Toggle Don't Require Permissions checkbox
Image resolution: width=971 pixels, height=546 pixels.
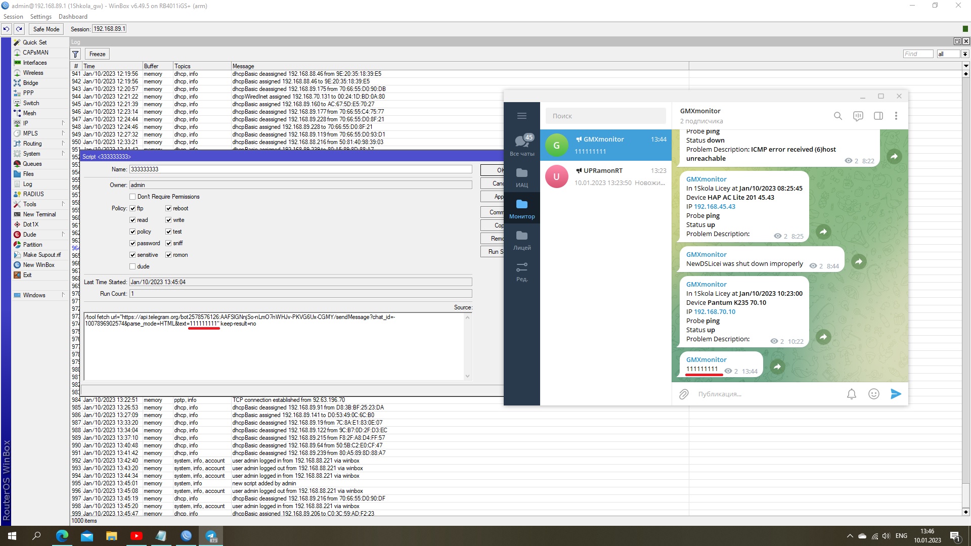coord(133,197)
